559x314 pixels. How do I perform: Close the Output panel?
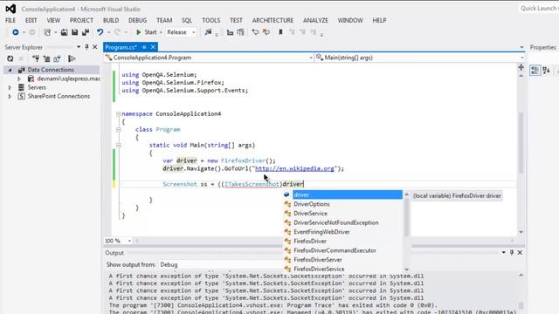520,252
